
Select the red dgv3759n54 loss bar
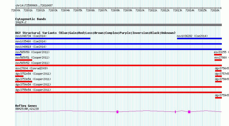click(x=218, y=98)
